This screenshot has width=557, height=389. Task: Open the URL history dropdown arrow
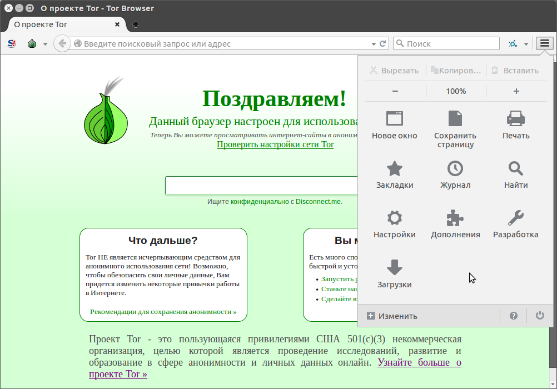click(x=374, y=44)
